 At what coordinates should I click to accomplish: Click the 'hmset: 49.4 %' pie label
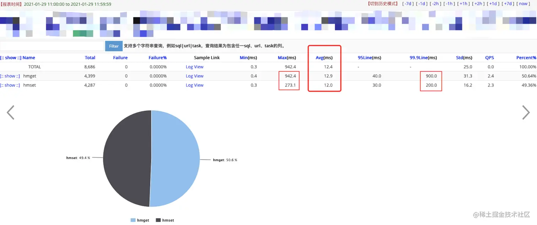pyautogui.click(x=78, y=158)
